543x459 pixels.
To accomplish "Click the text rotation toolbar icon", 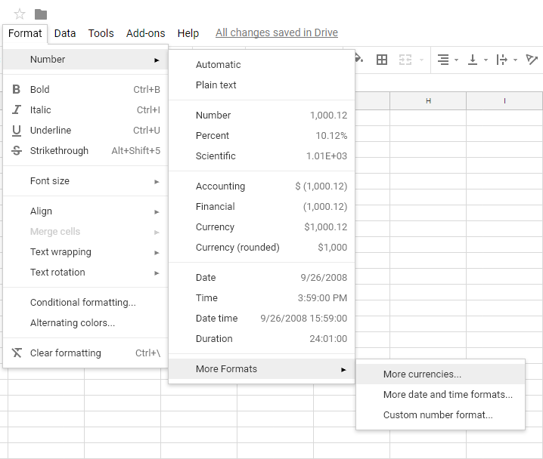I will [x=532, y=60].
